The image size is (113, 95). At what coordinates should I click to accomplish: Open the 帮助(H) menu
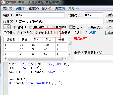(x=73, y=8)
